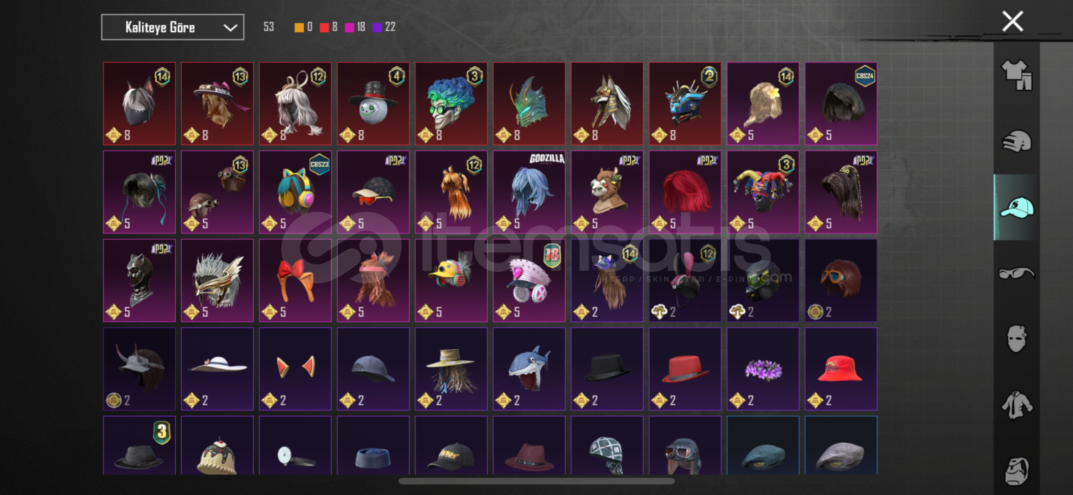Close the inventory with the X button
Image resolution: width=1073 pixels, height=495 pixels.
point(1012,21)
